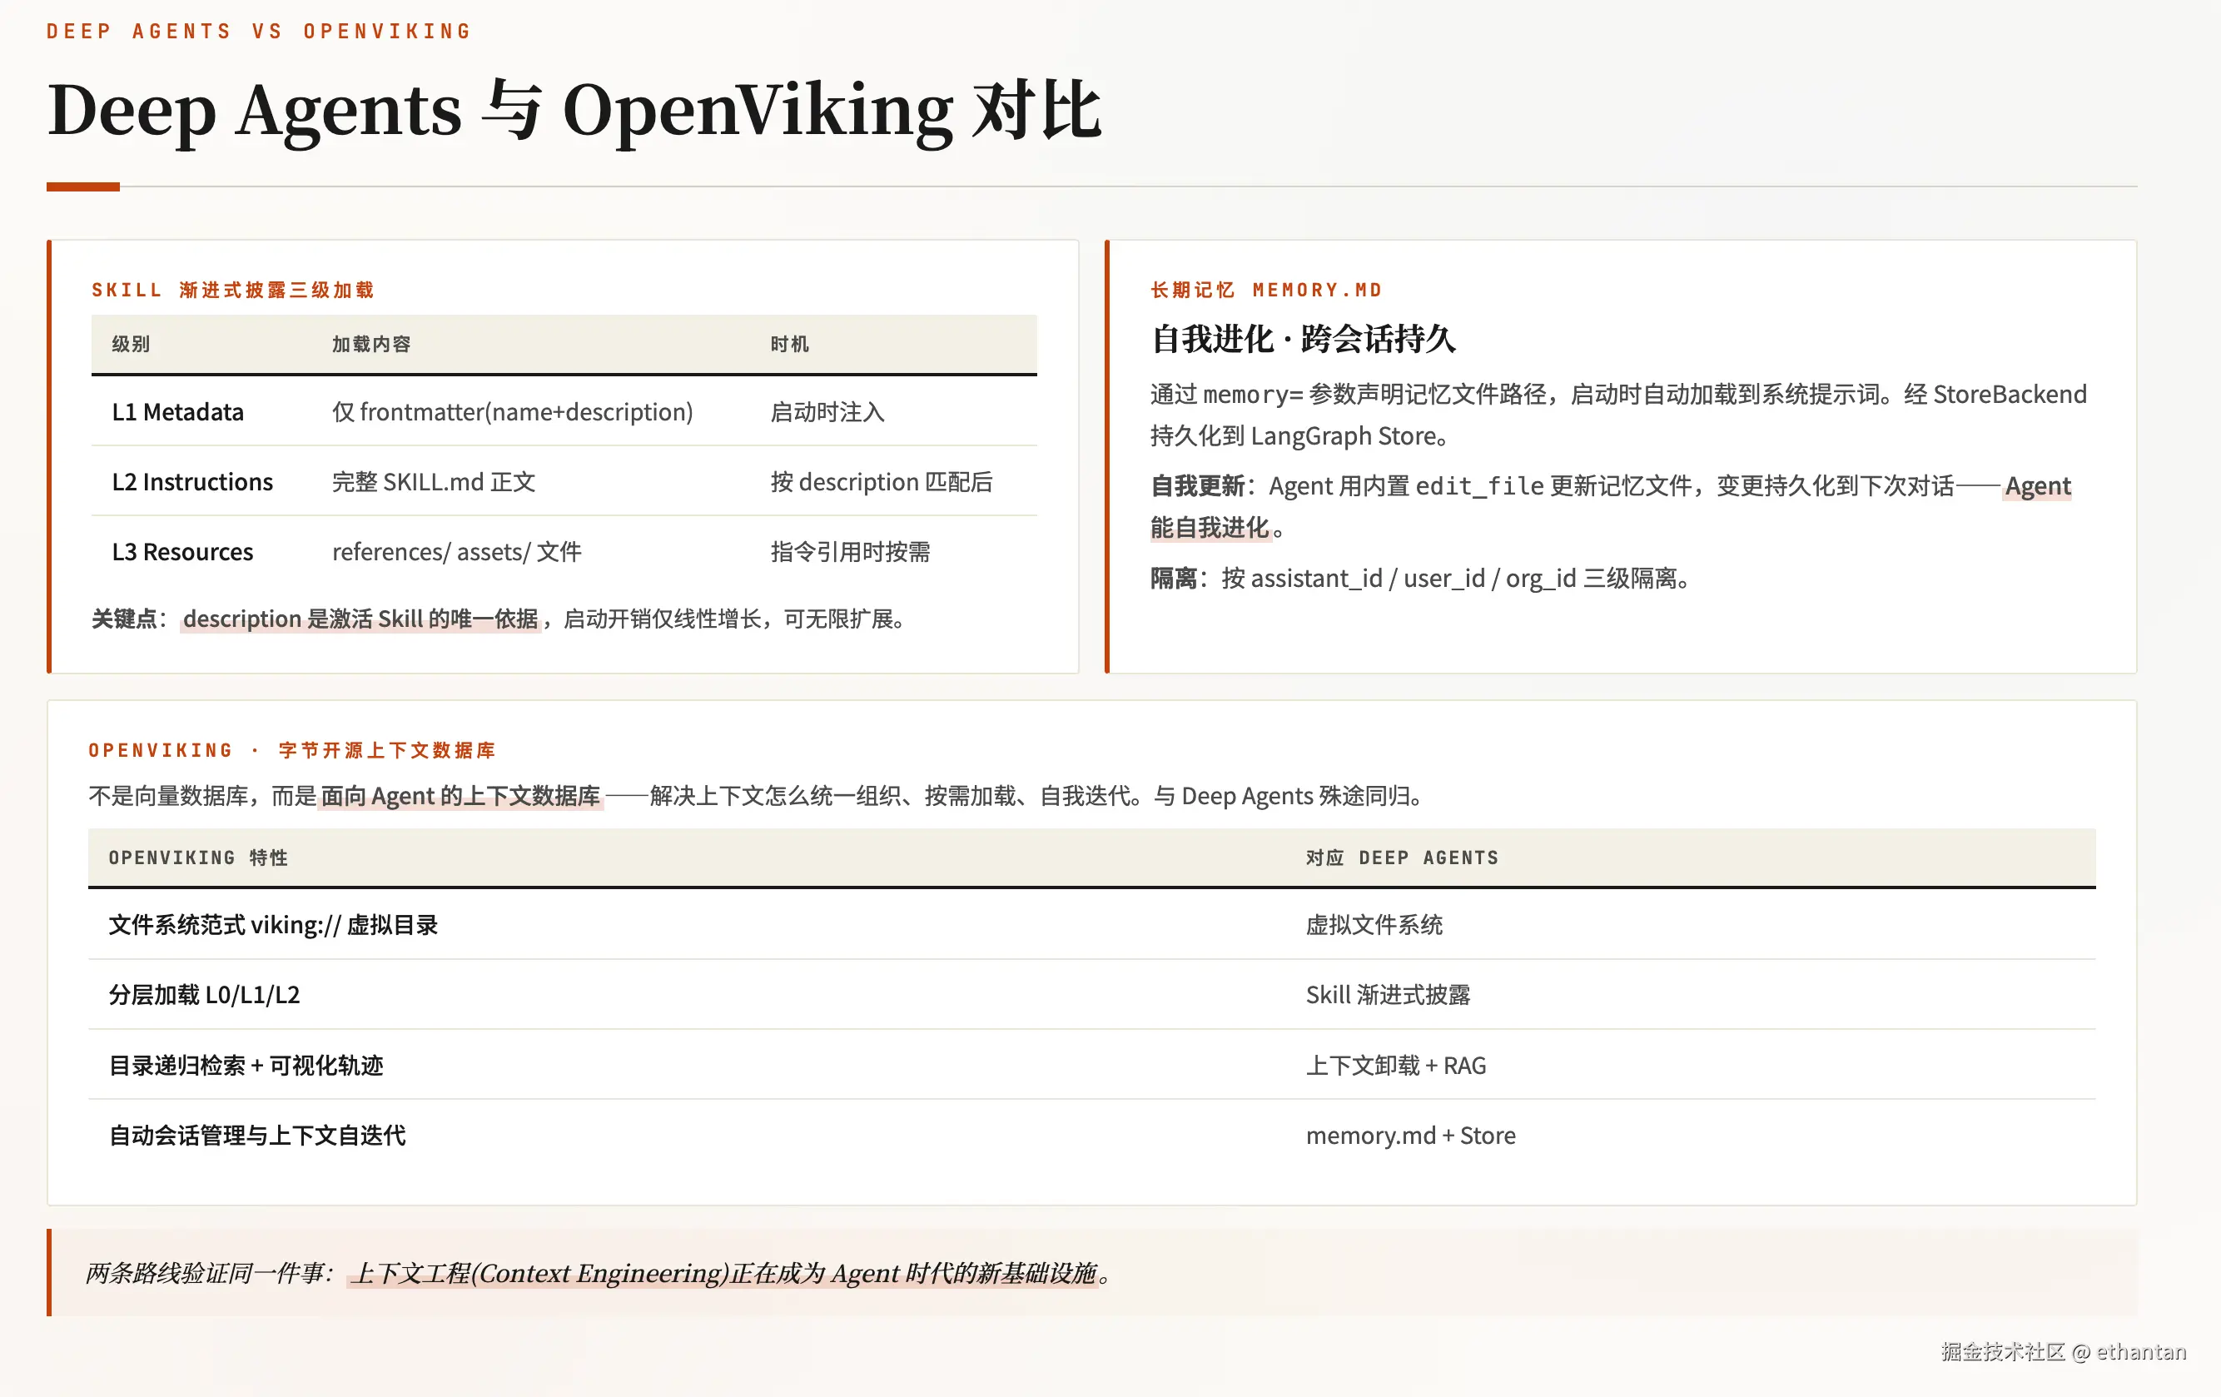The image size is (2221, 1397).
Task: Click the '按 description 匹配后' cell
Action: coord(881,482)
